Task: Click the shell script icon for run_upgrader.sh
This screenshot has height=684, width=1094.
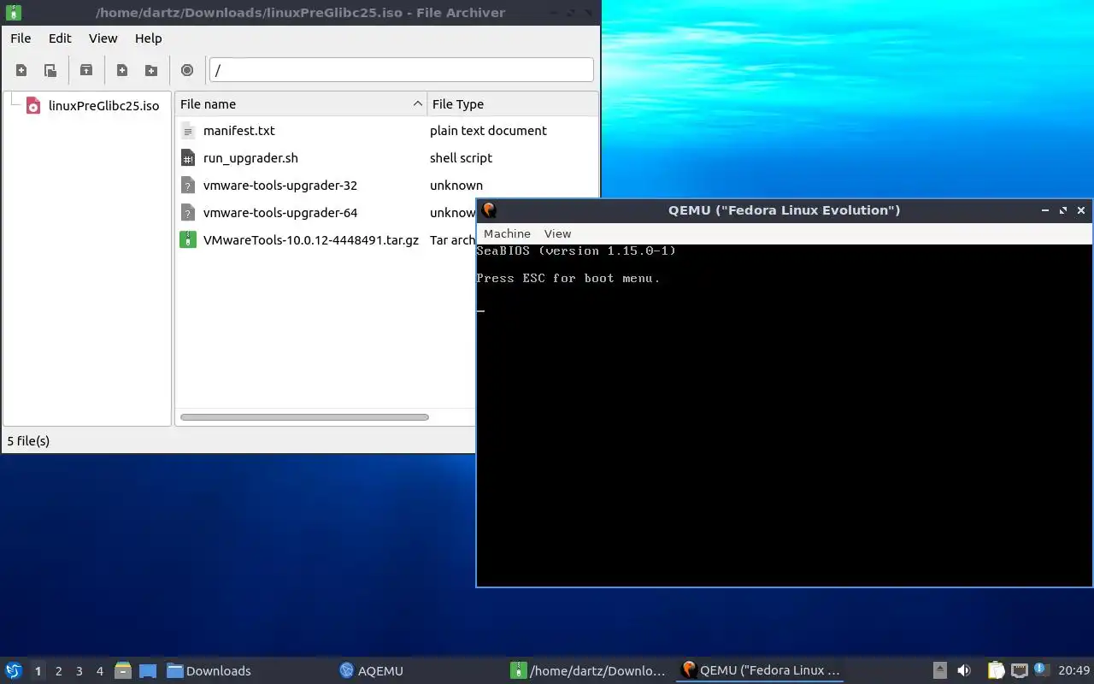Action: pyautogui.click(x=188, y=158)
